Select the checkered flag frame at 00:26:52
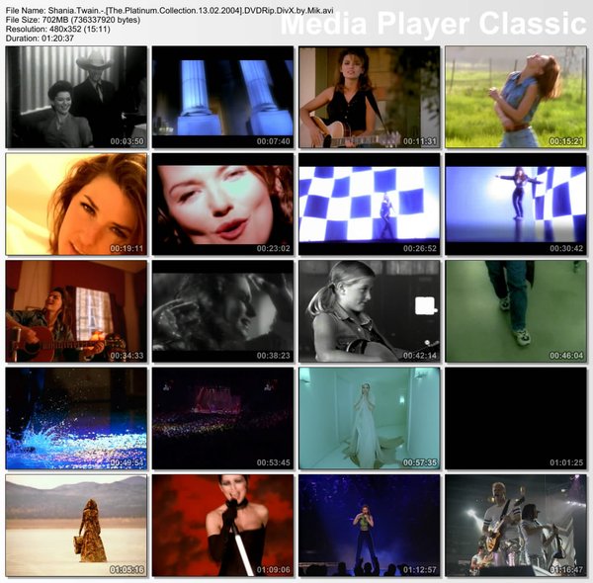Image resolution: width=593 pixels, height=583 pixels. [x=370, y=205]
